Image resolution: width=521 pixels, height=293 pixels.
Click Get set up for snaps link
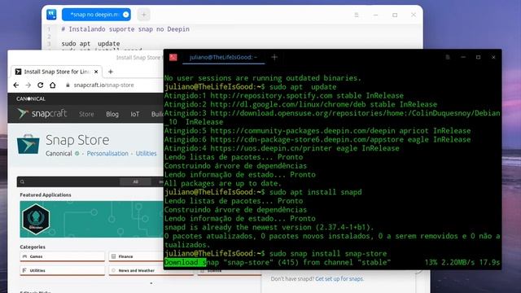click(x=339, y=278)
